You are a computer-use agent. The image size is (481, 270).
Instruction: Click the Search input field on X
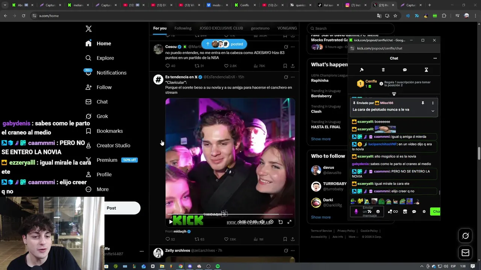coord(351,28)
